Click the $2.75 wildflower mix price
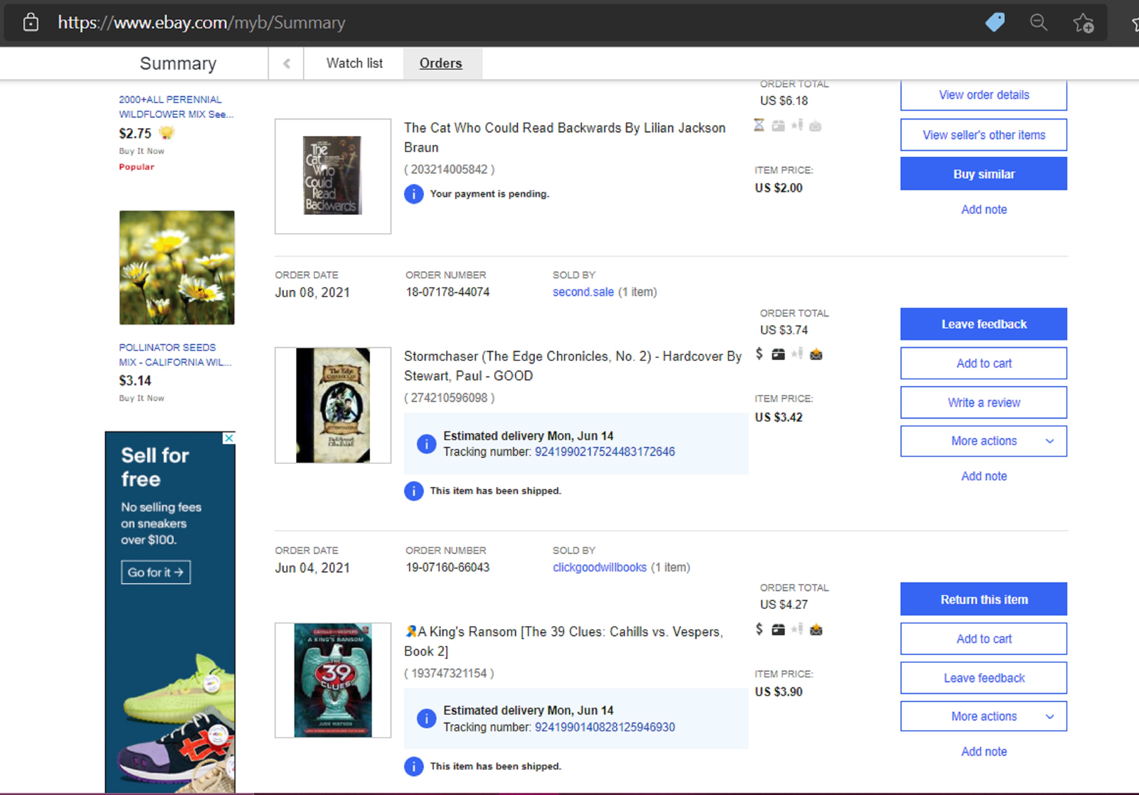The width and height of the screenshot is (1139, 795). pos(135,133)
